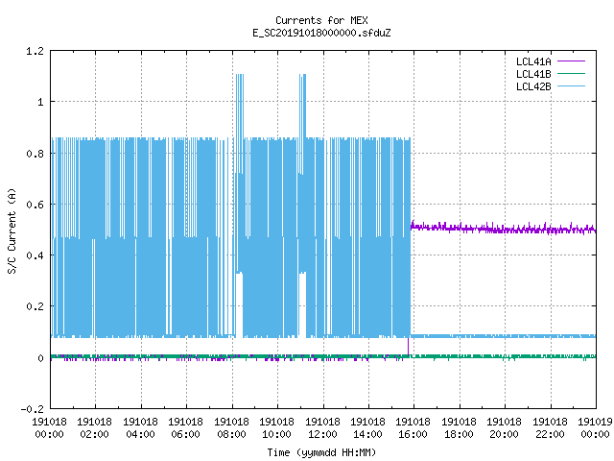Click the x-axis label 191018 18:00
This screenshot has height=461, width=614.
coord(459,428)
